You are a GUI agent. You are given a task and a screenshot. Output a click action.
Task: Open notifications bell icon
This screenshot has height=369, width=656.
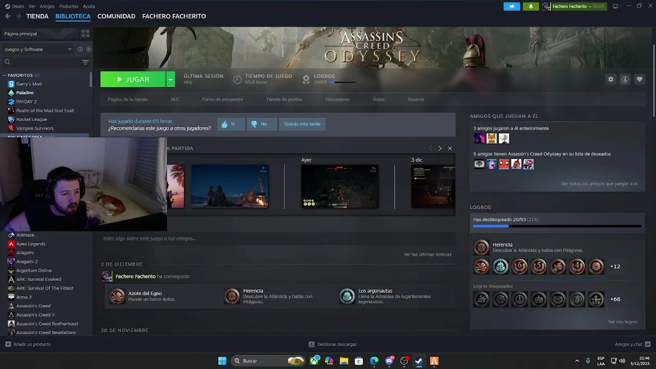click(530, 6)
